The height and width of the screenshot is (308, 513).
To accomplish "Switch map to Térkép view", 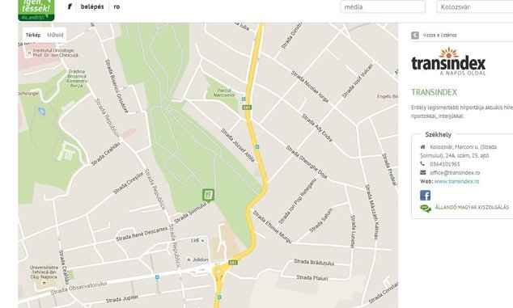I will [33, 35].
